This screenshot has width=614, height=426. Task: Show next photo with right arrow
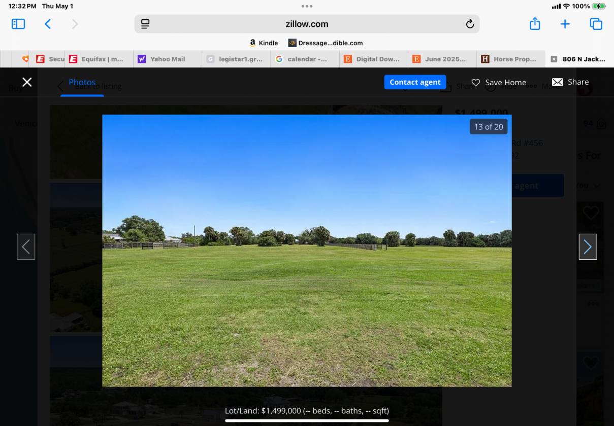pyautogui.click(x=588, y=247)
